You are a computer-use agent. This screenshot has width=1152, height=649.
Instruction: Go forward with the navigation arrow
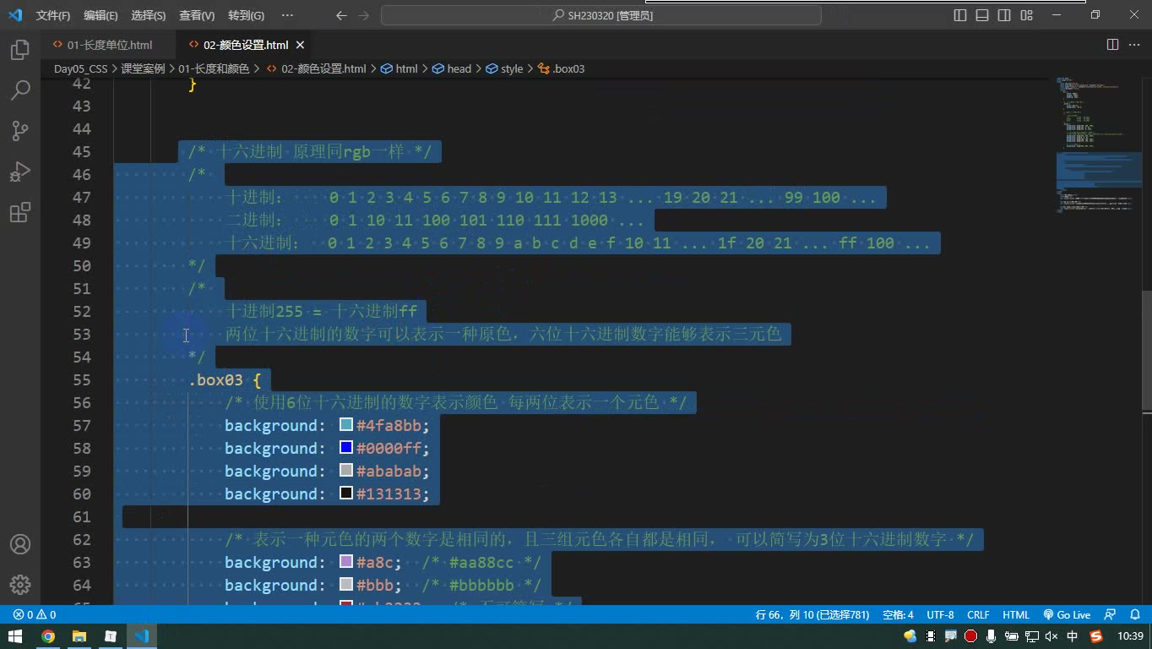point(363,15)
